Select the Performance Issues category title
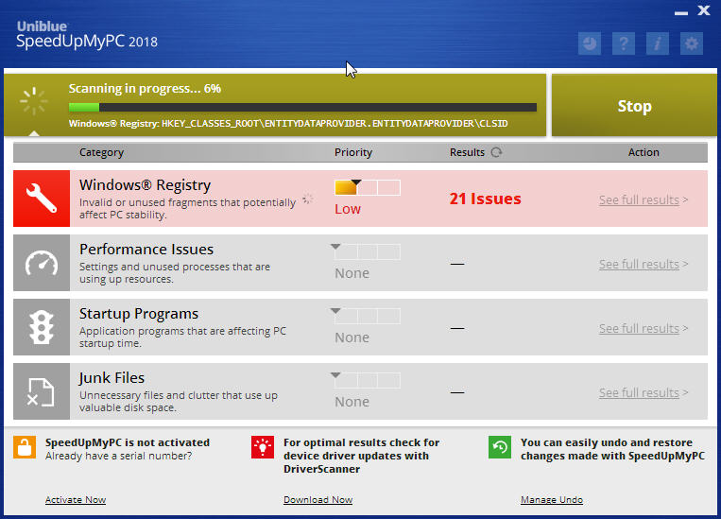Screen dimensions: 721x519 [x=146, y=250]
